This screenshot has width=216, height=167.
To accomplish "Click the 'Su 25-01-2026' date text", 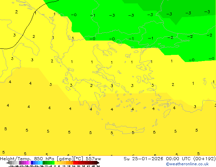I will (143, 159).
